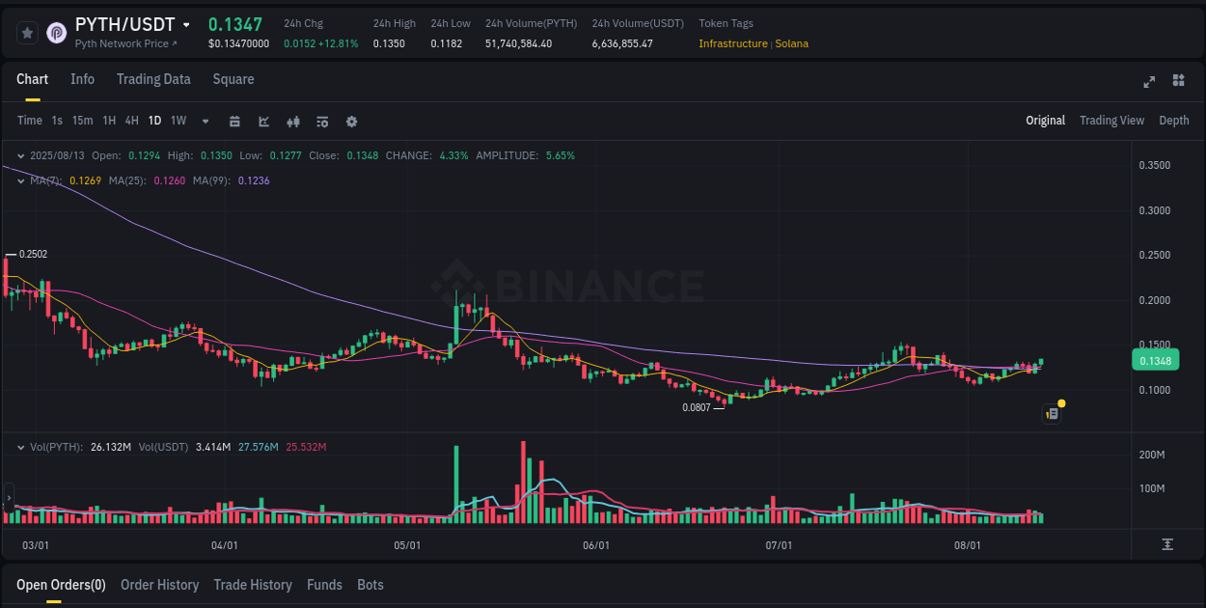1206x608 pixels.
Task: Open extra timeframe dropdown arrow
Action: pos(205,122)
